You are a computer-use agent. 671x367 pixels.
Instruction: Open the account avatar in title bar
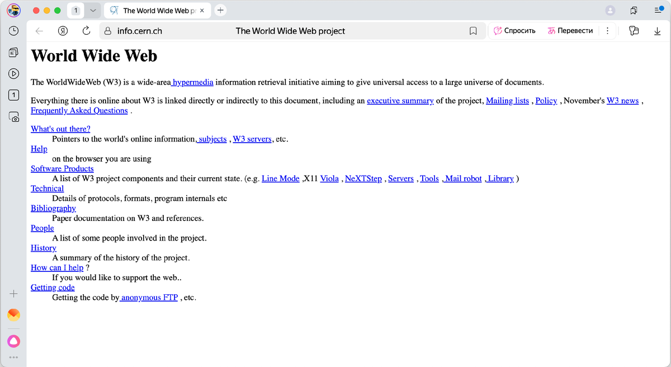tap(611, 11)
